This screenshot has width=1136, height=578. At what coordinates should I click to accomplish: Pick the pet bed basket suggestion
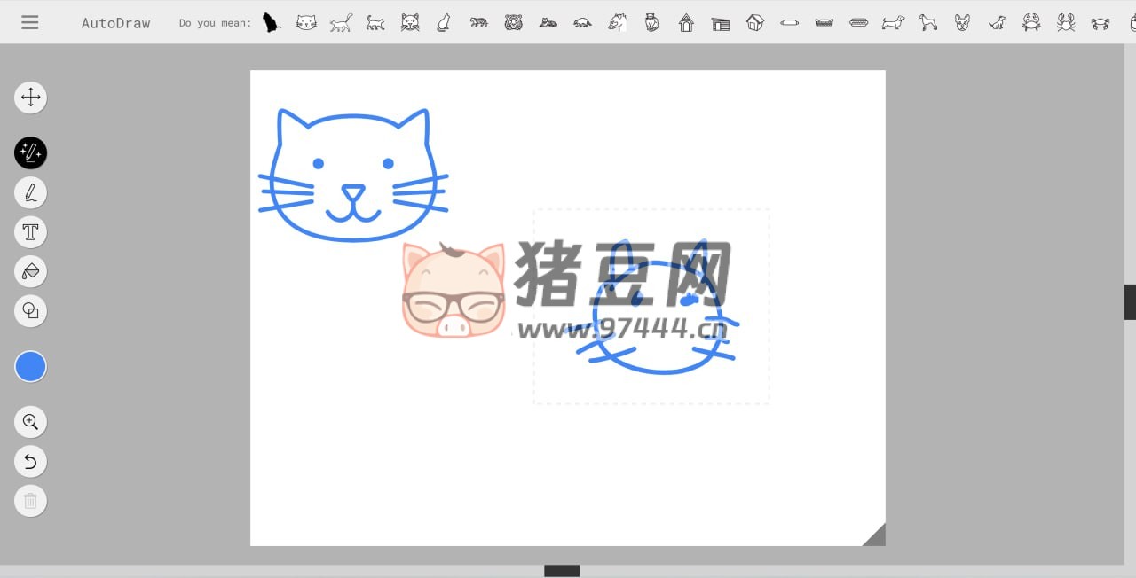tap(824, 22)
